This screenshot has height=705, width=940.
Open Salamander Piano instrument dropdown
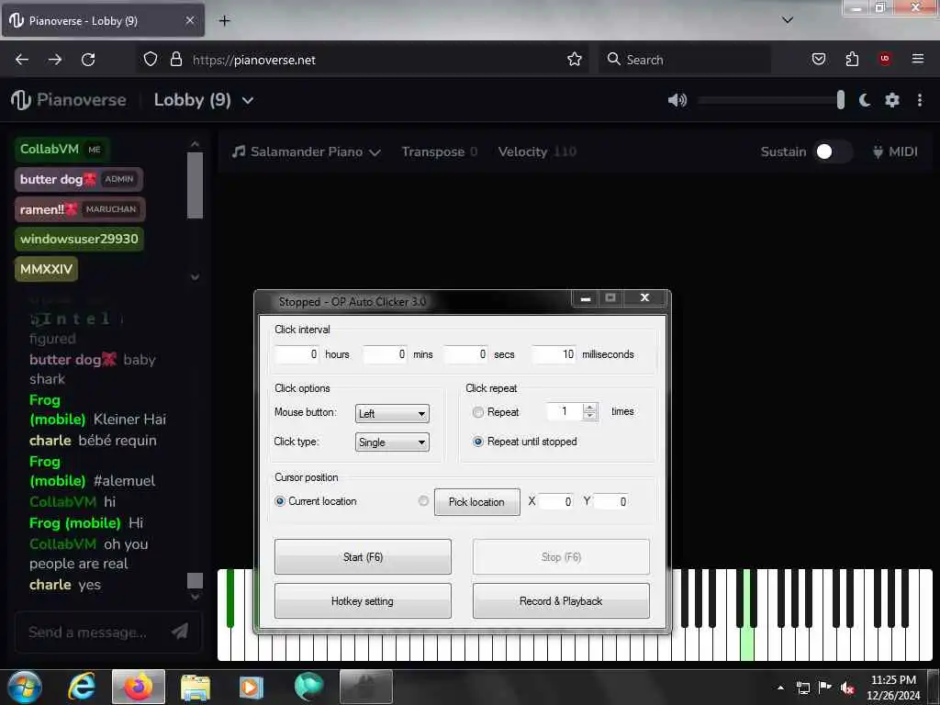(307, 151)
